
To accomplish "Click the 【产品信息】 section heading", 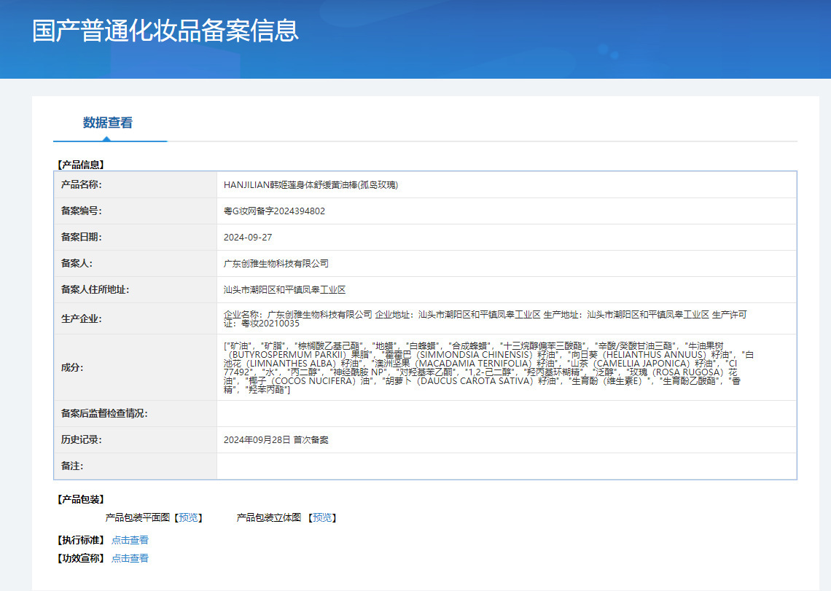I will click(x=81, y=165).
